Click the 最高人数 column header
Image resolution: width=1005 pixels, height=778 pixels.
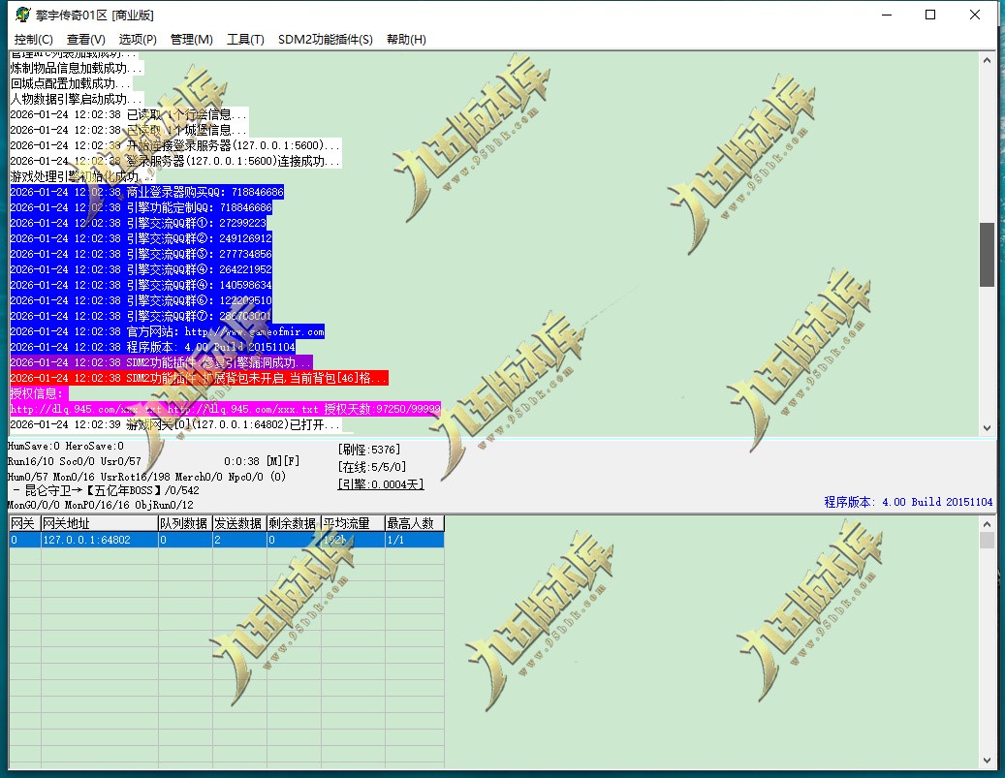[415, 523]
